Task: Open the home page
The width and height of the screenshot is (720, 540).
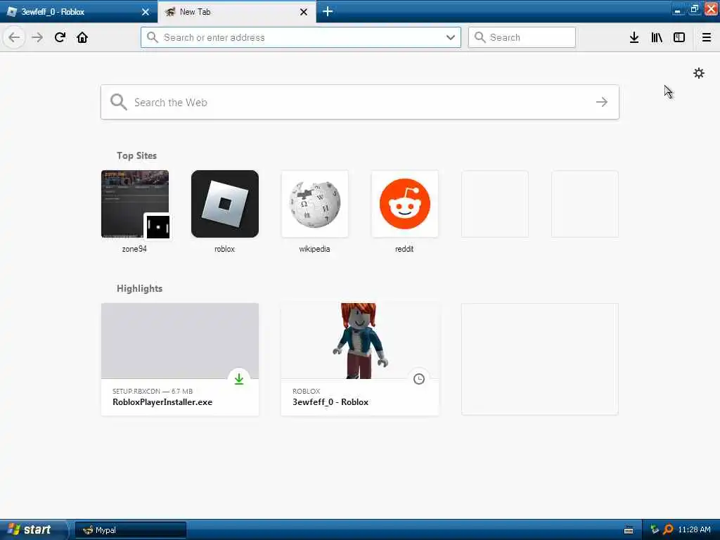Action: tap(82, 37)
